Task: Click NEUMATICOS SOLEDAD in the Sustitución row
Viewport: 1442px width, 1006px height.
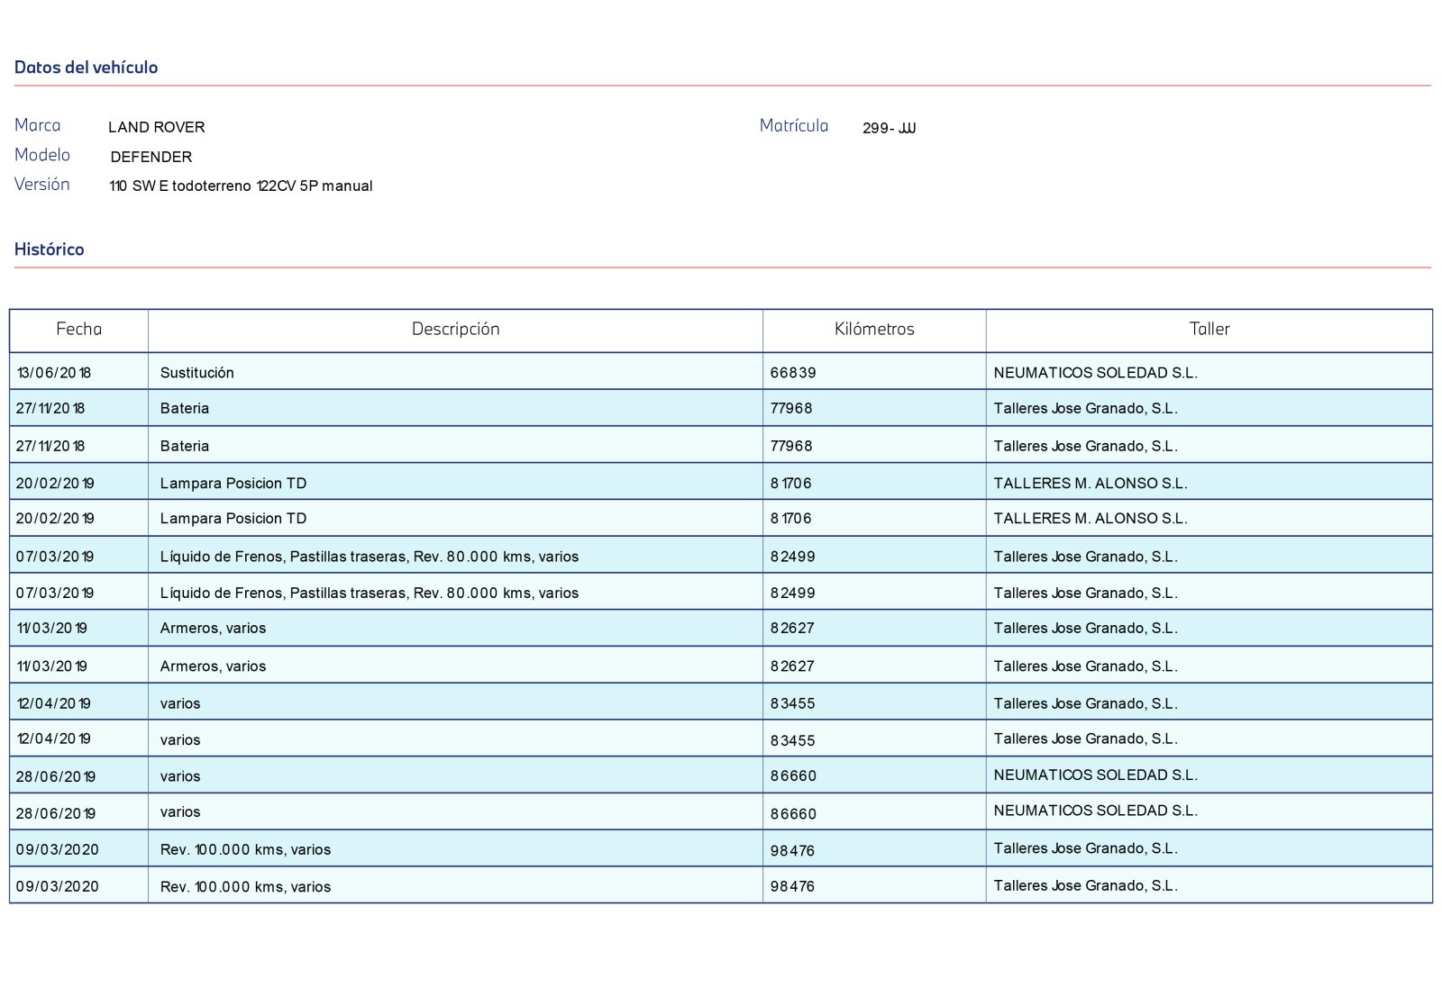Action: click(1095, 373)
